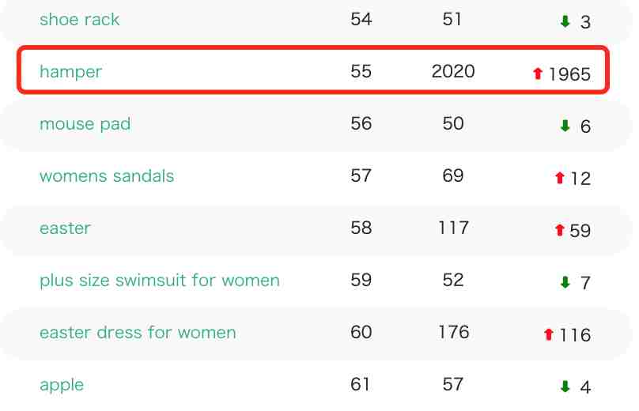Open the 'easter' keyword link
This screenshot has width=639, height=411.
[x=65, y=228]
